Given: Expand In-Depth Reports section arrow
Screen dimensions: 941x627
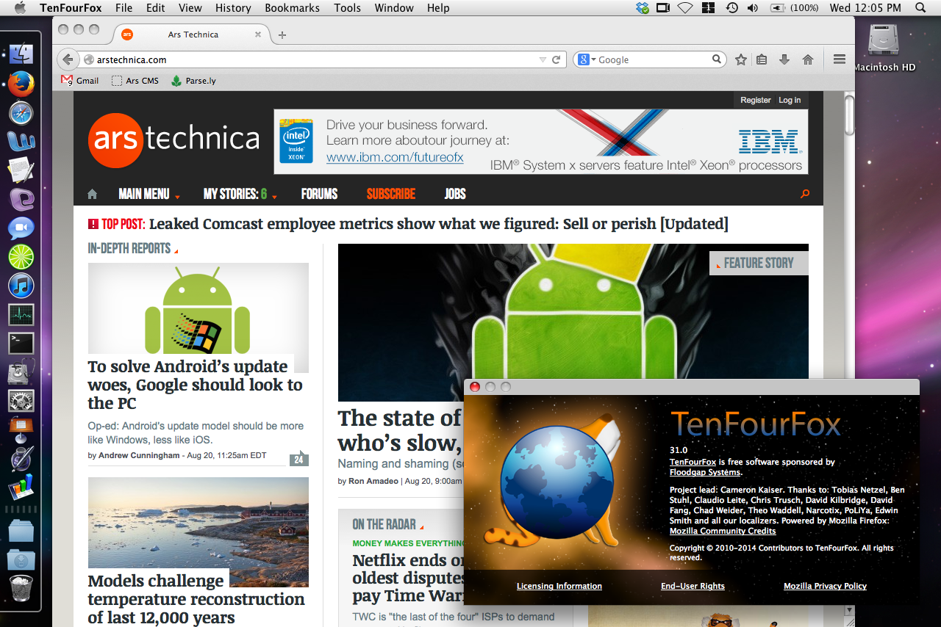Looking at the screenshot, I should click(176, 251).
